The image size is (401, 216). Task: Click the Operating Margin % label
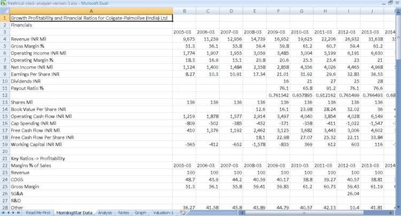click(x=32, y=60)
